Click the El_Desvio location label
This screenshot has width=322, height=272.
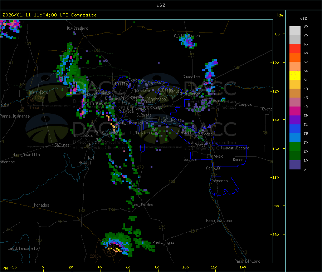coord(83,135)
